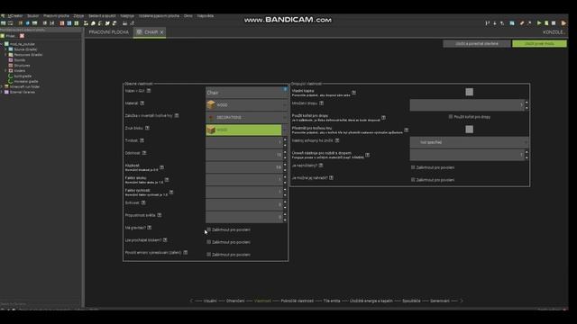Viewport: 577px width, 324px height.
Task: Open the Not specified tool dropdown
Action: tap(470, 142)
